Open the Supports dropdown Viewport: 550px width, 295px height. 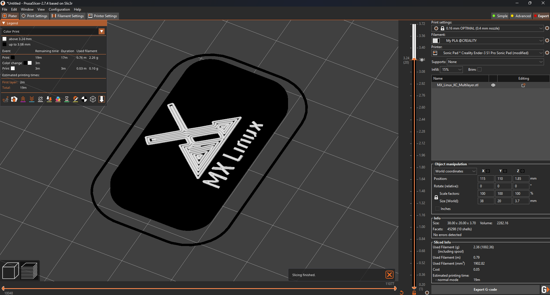click(x=494, y=62)
